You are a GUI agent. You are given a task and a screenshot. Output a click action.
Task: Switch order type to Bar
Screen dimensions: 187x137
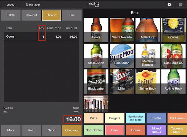[x=72, y=15]
